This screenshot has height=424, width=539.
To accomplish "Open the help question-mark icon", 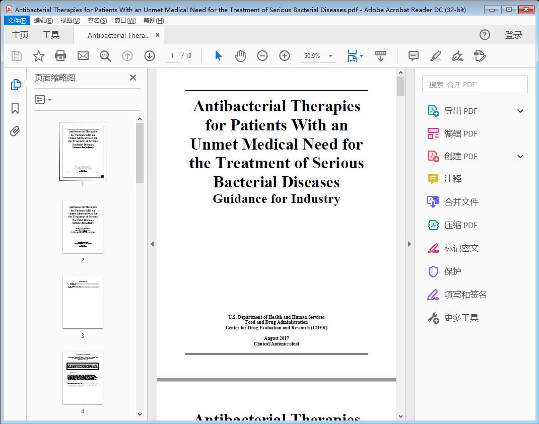I will [485, 35].
